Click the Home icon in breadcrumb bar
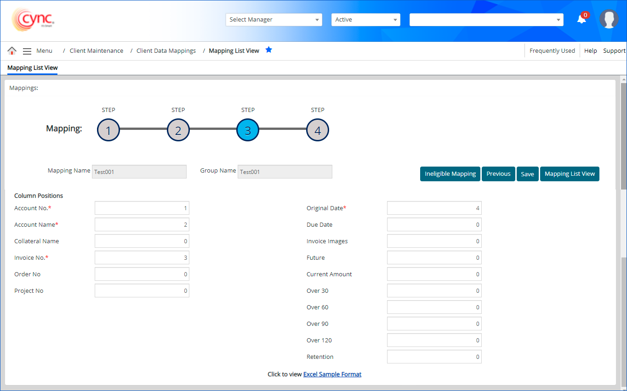The height and width of the screenshot is (391, 627). (12, 51)
